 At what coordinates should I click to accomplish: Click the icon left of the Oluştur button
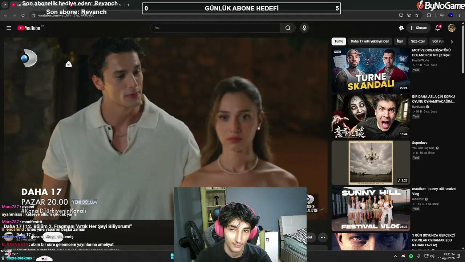(401, 28)
